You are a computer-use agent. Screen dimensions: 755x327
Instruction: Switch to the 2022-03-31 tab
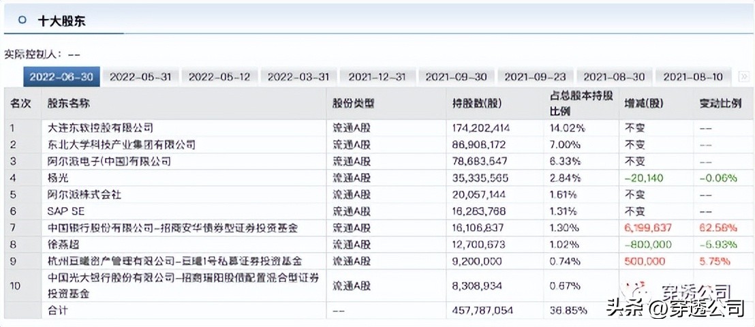(298, 77)
